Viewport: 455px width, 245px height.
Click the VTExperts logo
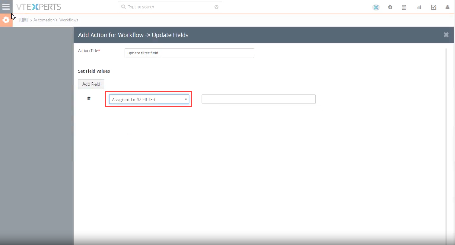(x=38, y=7)
